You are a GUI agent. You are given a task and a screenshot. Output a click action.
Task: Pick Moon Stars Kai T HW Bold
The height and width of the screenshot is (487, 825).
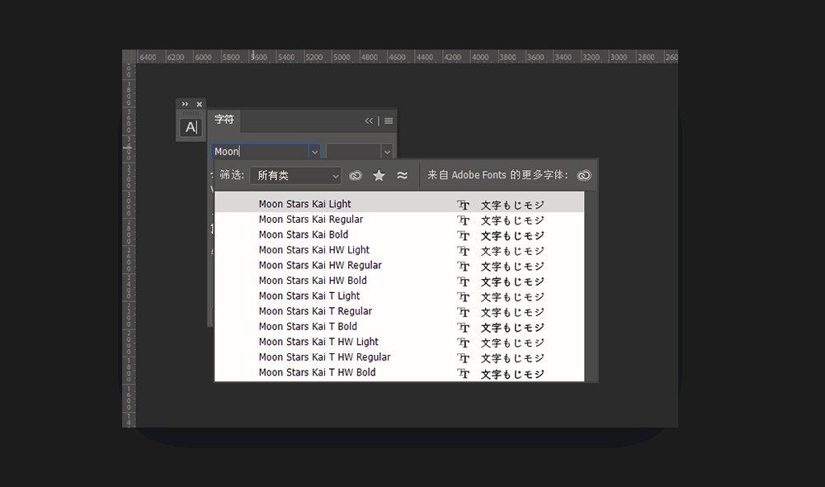399,372
